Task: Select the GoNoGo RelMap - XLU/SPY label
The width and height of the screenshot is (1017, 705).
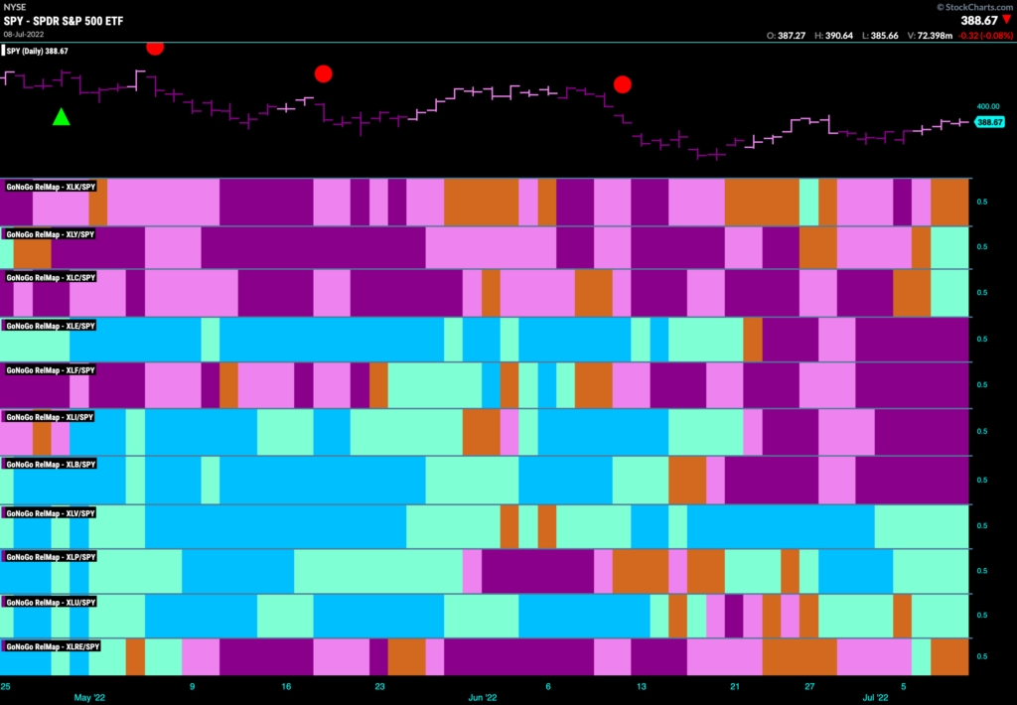Action: [51, 603]
